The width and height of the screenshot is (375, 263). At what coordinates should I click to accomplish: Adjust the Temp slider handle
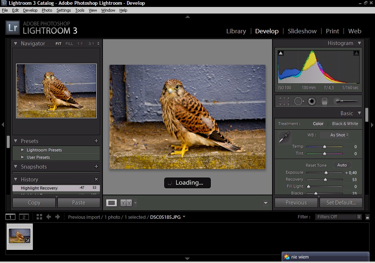324,146
